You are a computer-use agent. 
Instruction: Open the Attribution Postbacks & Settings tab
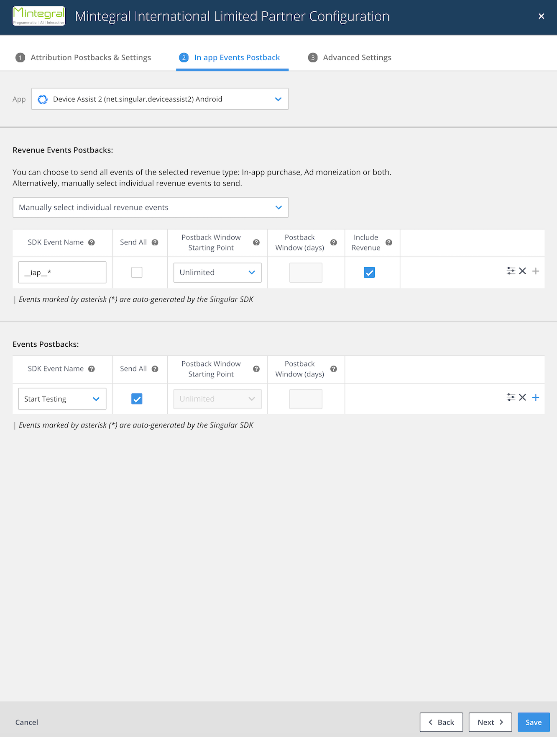click(83, 57)
